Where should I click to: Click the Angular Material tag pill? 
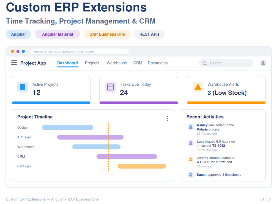coord(57,34)
